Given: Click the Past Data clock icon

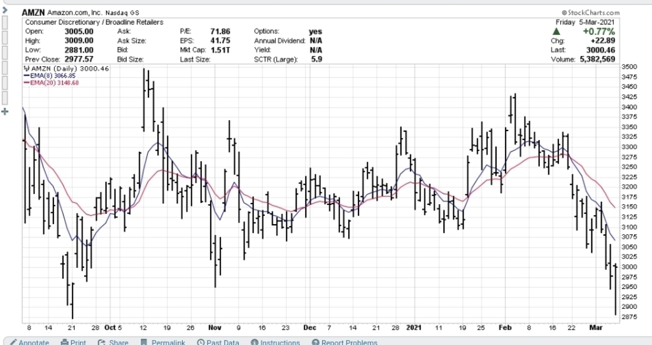Looking at the screenshot, I should pos(201,342).
